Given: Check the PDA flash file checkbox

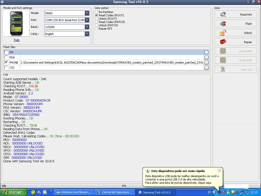Looking at the screenshot, I should (x=6, y=57).
